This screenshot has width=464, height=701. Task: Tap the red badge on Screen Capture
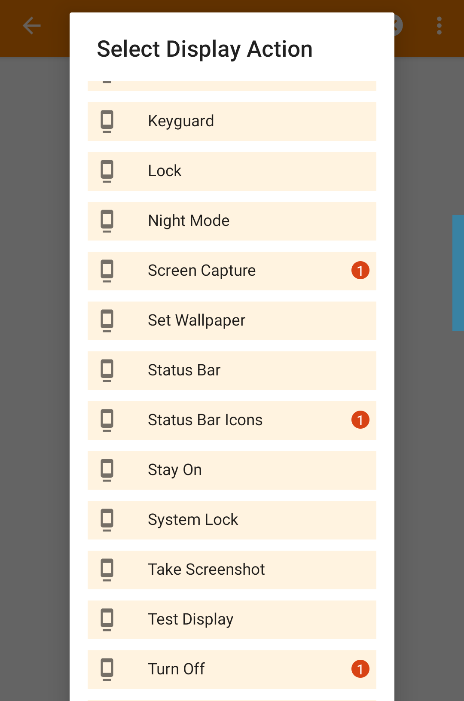(360, 271)
